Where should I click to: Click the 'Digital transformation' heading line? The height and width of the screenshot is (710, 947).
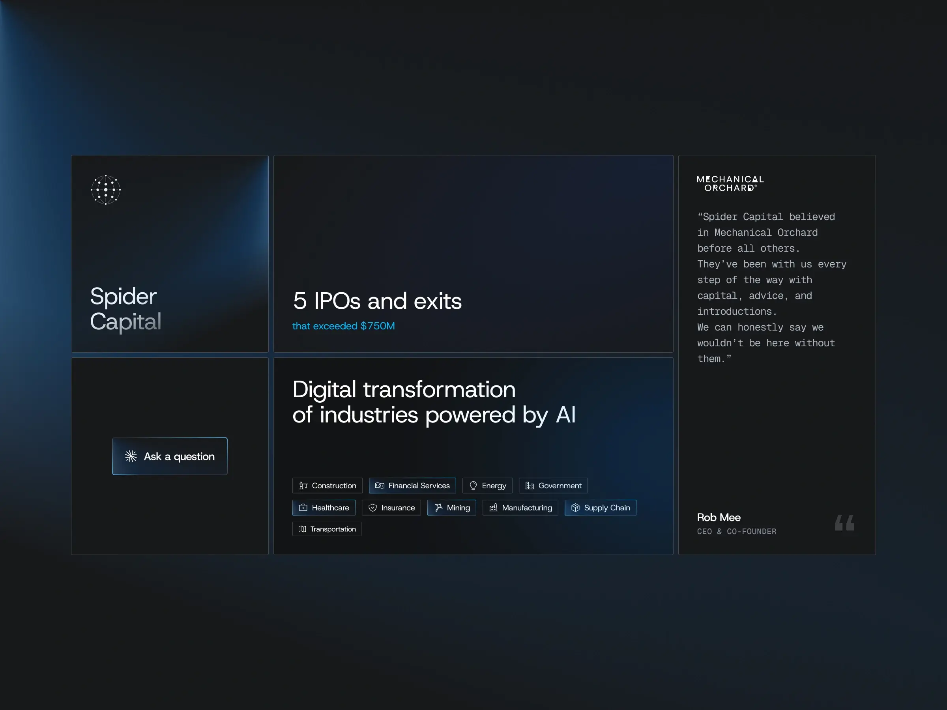click(x=404, y=389)
